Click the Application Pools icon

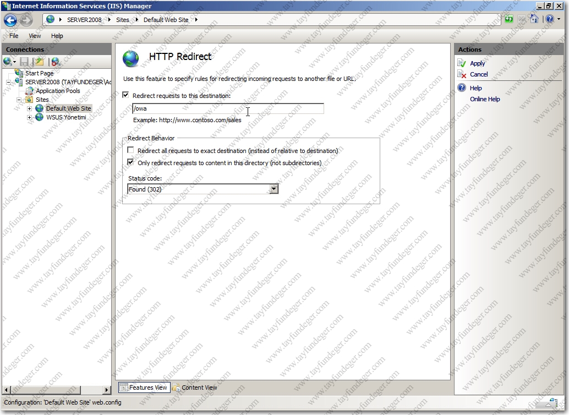click(30, 91)
